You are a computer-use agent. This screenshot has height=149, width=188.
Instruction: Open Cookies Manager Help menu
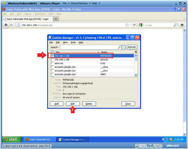pyautogui.click(x=81, y=42)
